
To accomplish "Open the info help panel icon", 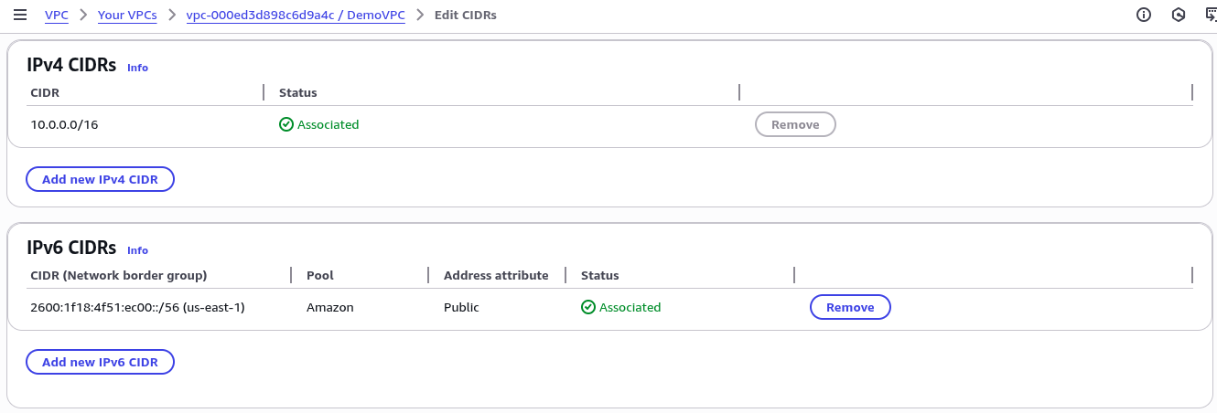I will pyautogui.click(x=1144, y=15).
